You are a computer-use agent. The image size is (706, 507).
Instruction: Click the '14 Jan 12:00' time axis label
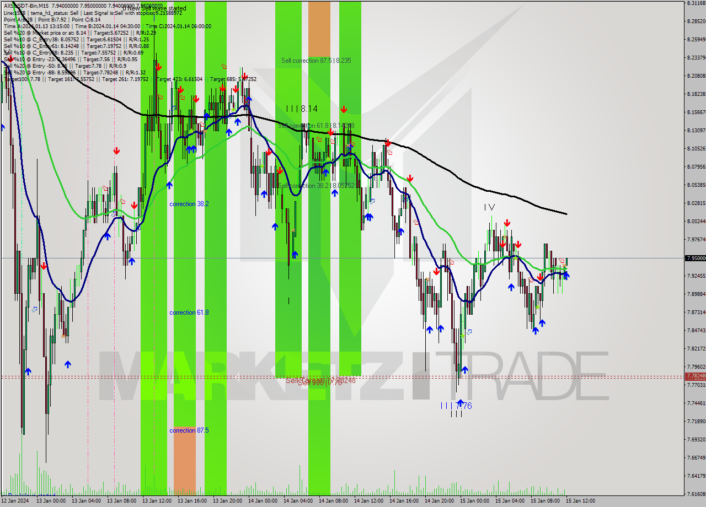point(368,501)
